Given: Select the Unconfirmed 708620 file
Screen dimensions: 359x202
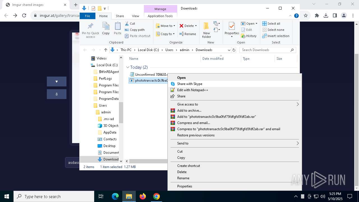Looking at the screenshot, I should pyautogui.click(x=149, y=75).
